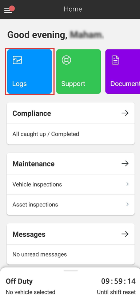140x301 pixels.
Task: Tap the Off Duty status label
Action: 19,281
